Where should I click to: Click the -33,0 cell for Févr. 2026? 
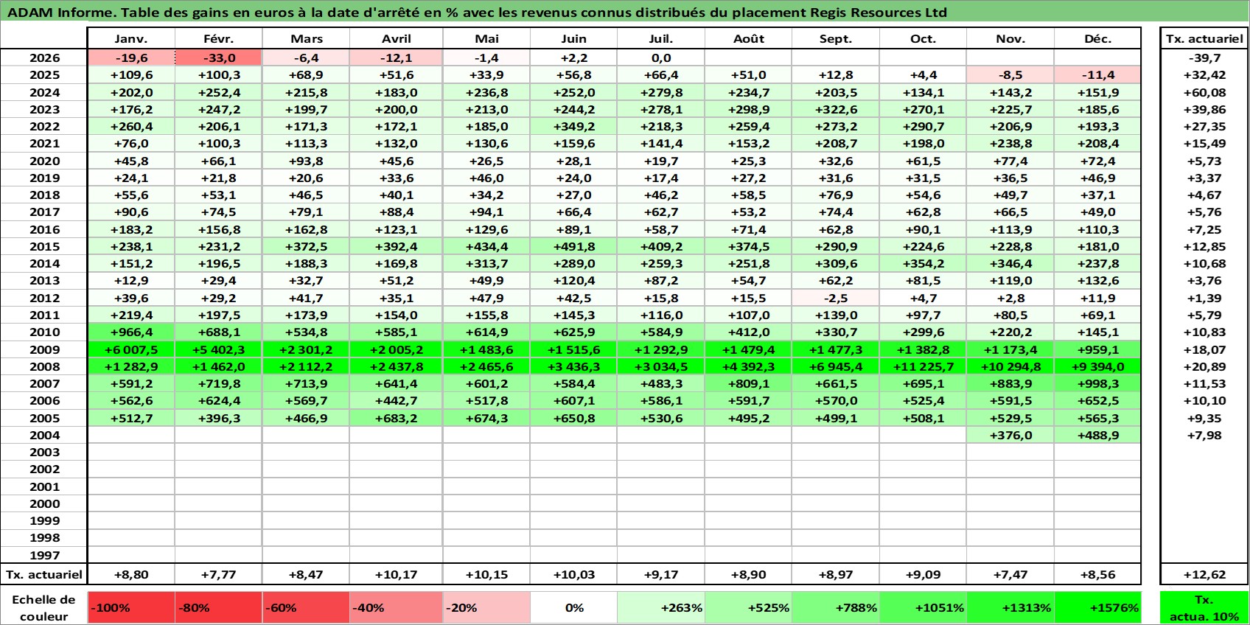(x=219, y=57)
